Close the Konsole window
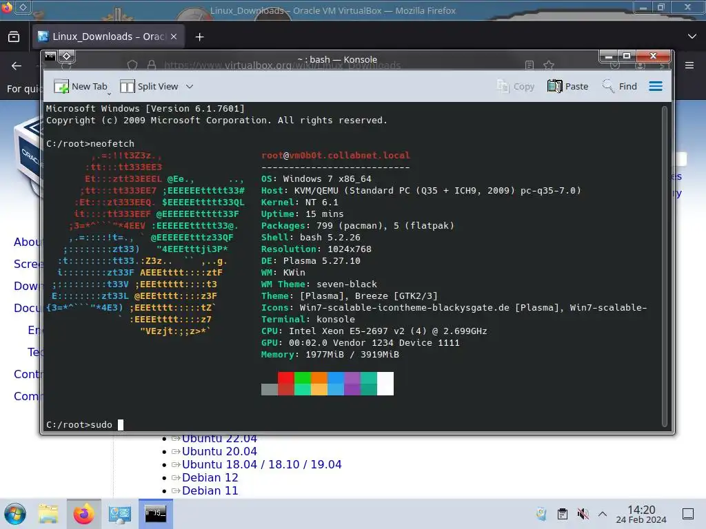 pos(654,56)
